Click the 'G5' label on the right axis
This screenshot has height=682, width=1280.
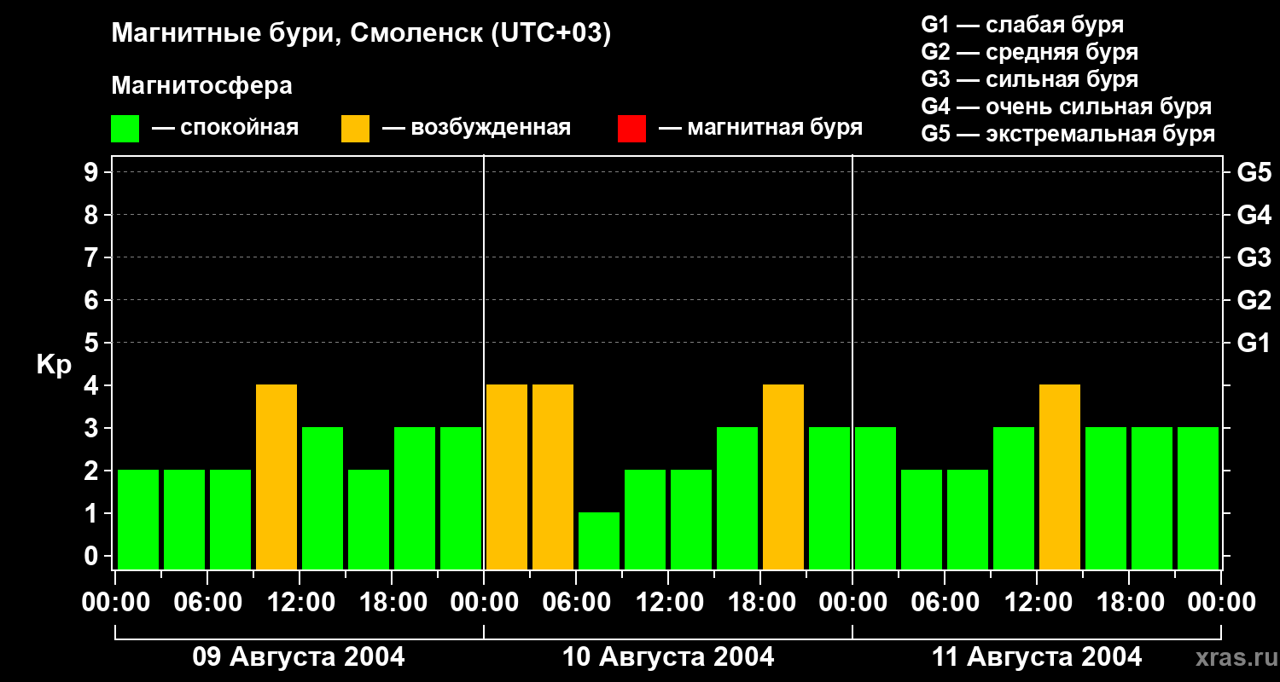[x=1254, y=172]
